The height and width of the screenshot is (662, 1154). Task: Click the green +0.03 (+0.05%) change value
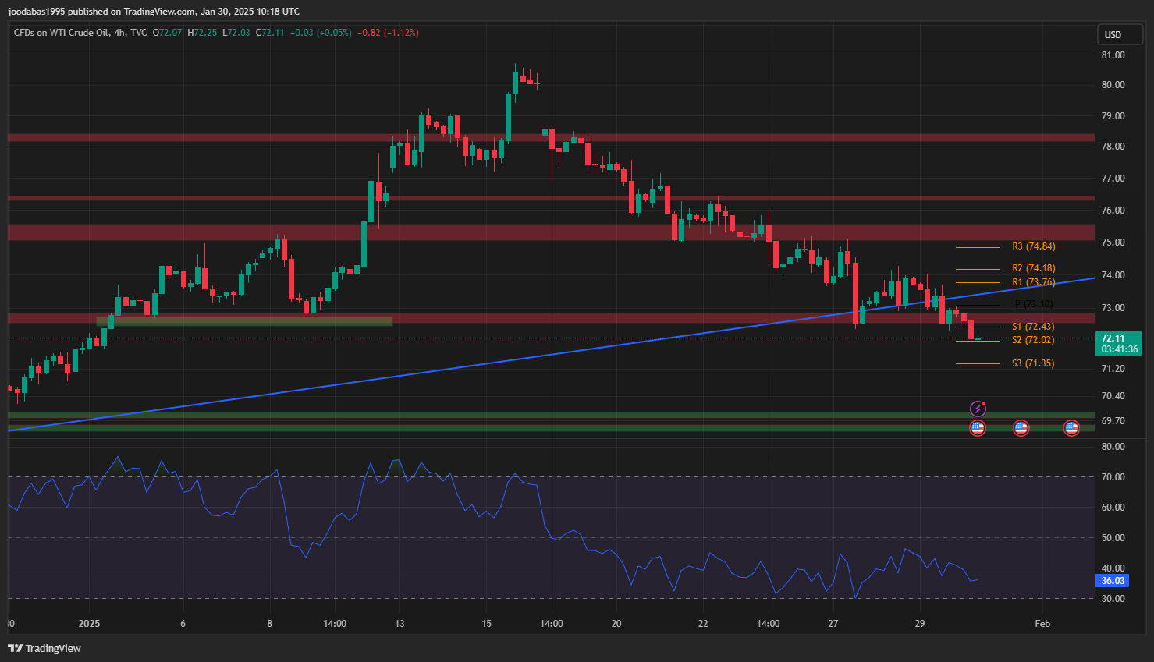pos(321,33)
